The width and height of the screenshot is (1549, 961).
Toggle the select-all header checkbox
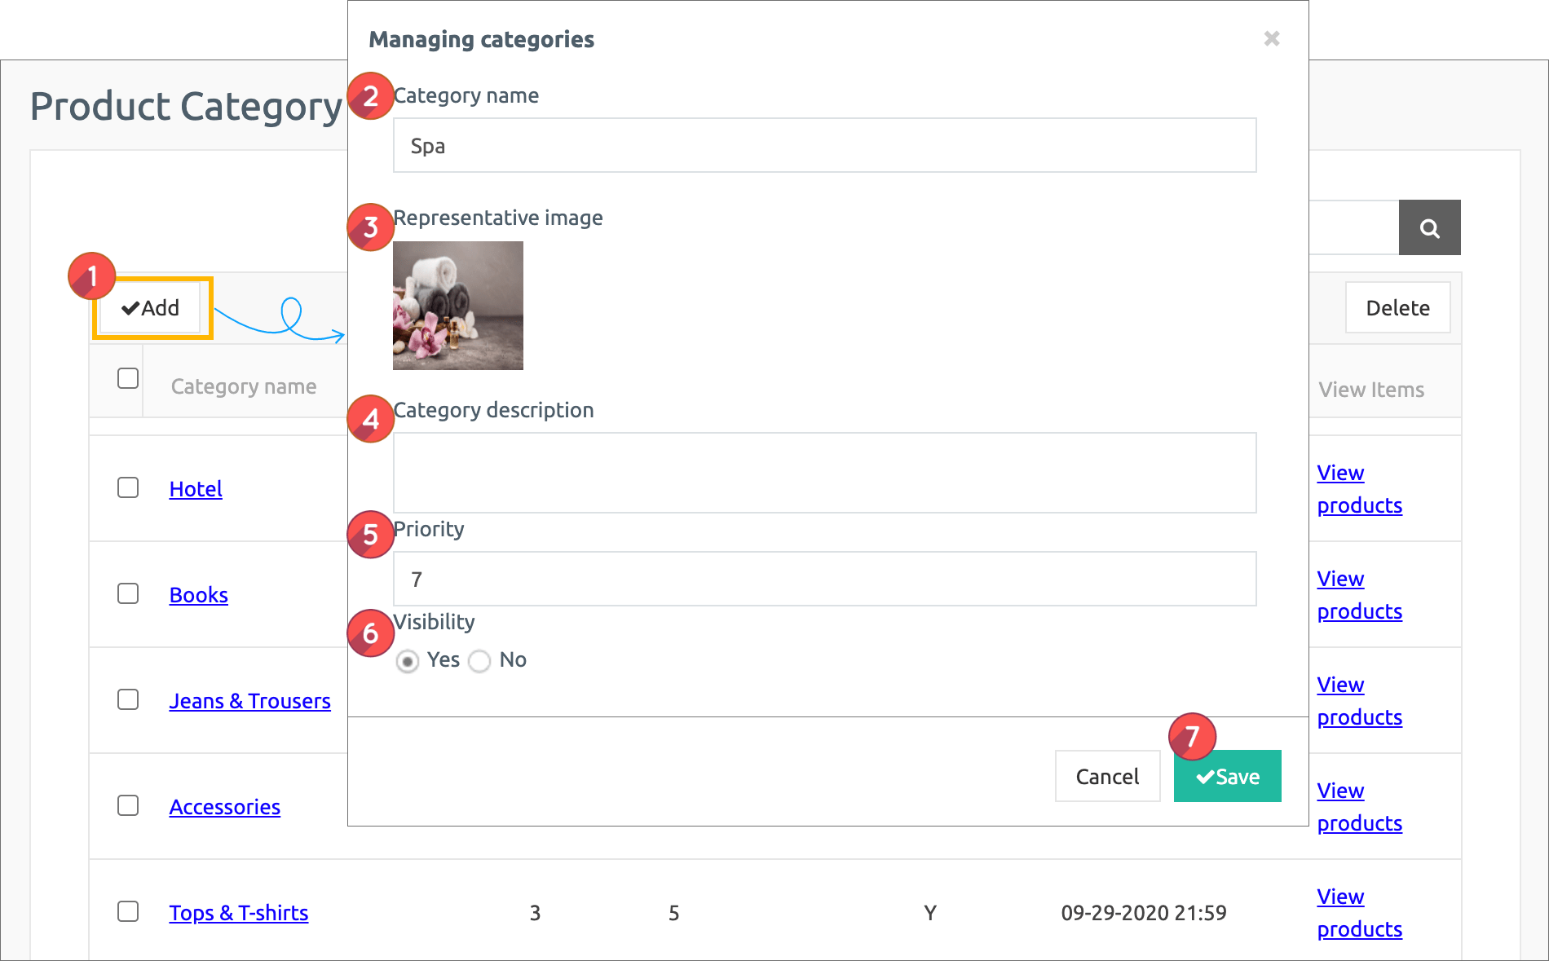coord(128,378)
